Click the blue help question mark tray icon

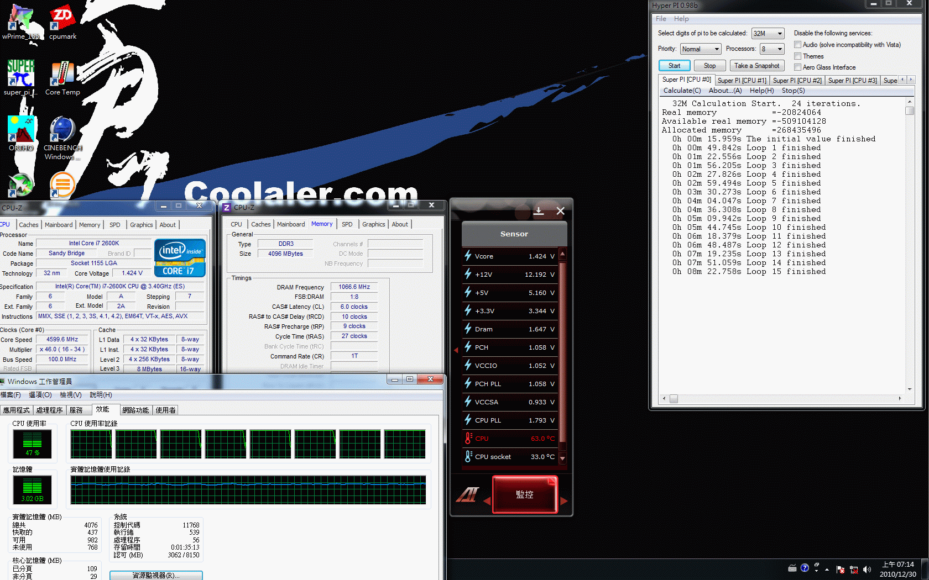point(805,568)
